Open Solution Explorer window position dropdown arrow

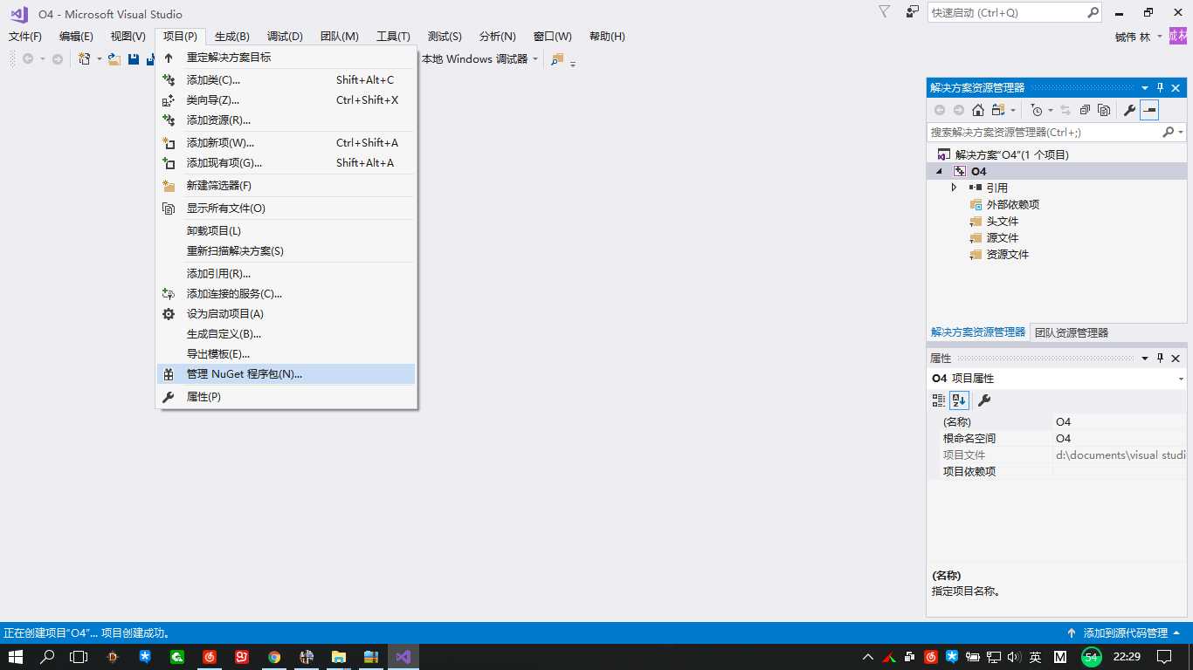click(x=1145, y=88)
